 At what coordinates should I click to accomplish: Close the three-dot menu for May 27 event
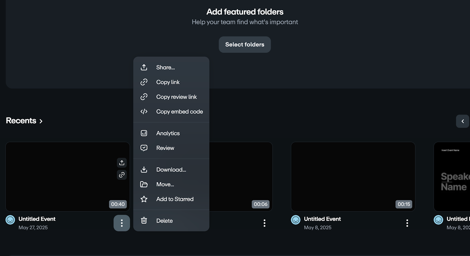[122, 223]
